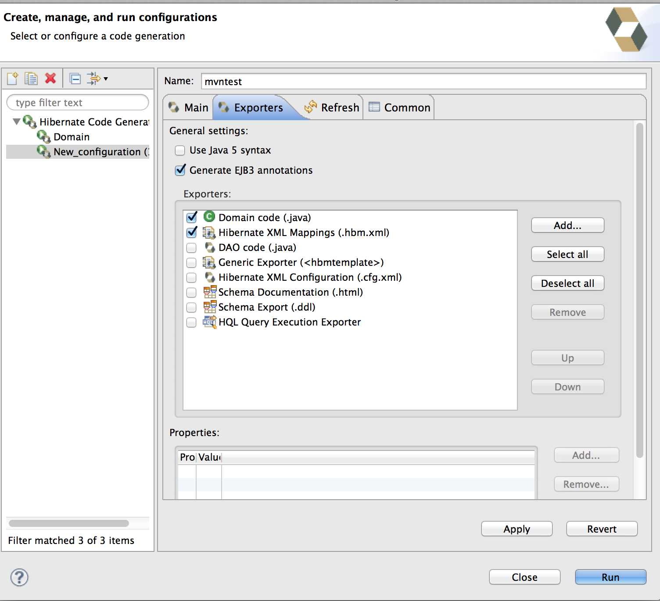Click Deselect all exporters button
This screenshot has height=601, width=660.
(567, 283)
